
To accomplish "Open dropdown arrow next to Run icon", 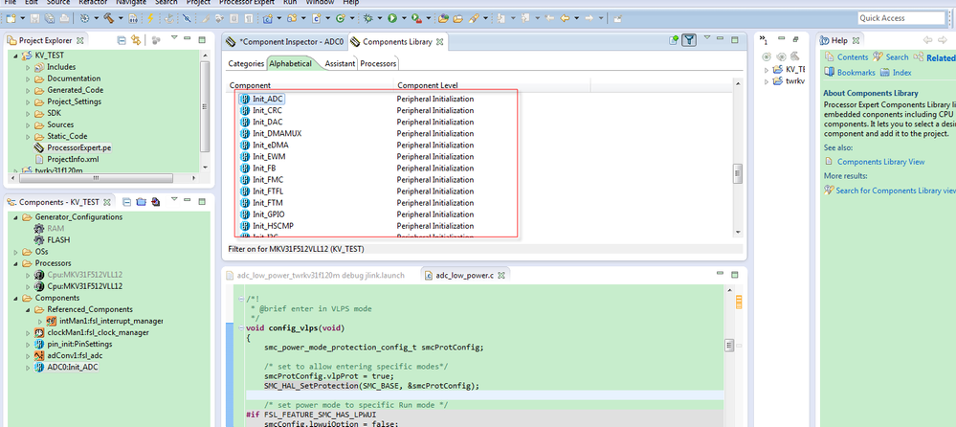I will pyautogui.click(x=404, y=18).
